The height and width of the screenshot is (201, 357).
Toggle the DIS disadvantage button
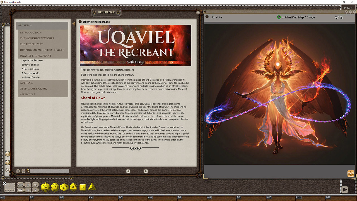pos(20,190)
